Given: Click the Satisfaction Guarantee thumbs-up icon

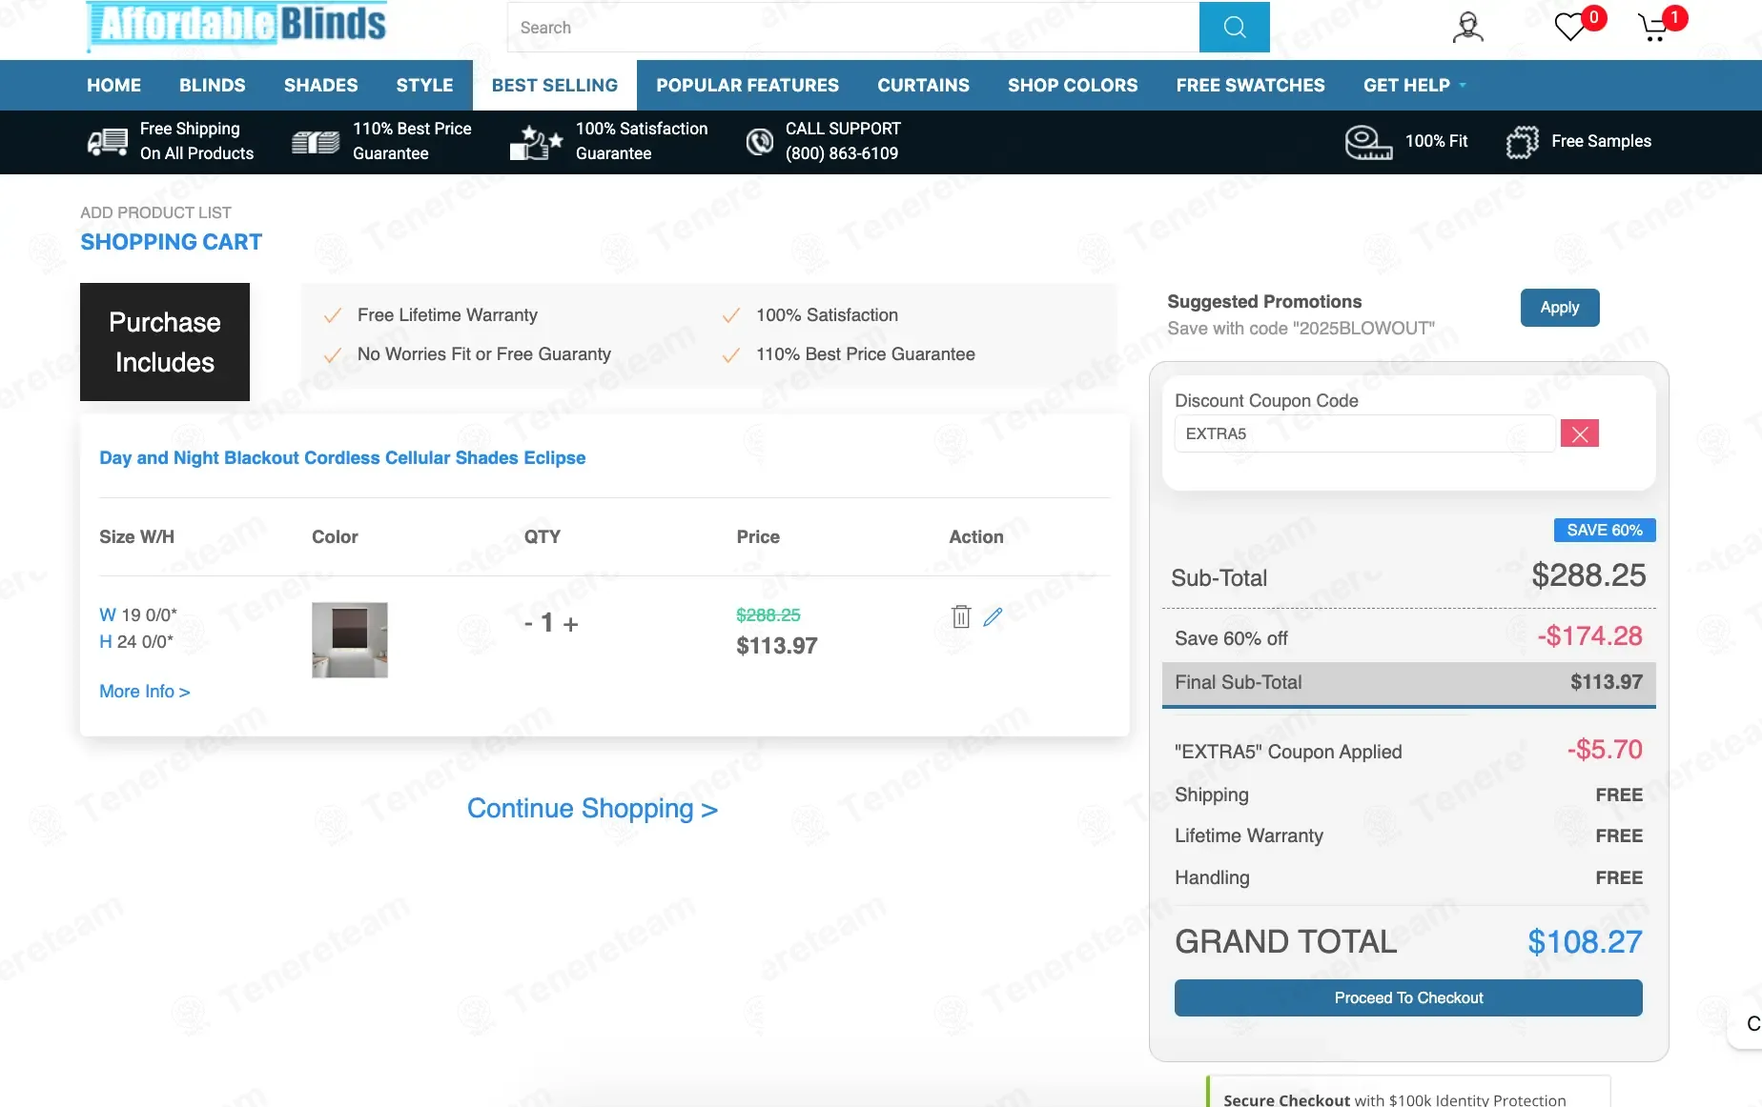Looking at the screenshot, I should (x=536, y=141).
